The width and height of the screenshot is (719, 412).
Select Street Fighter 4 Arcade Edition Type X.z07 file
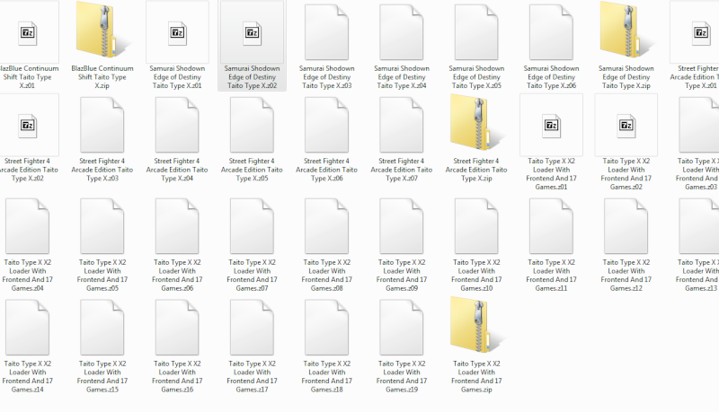(x=401, y=125)
